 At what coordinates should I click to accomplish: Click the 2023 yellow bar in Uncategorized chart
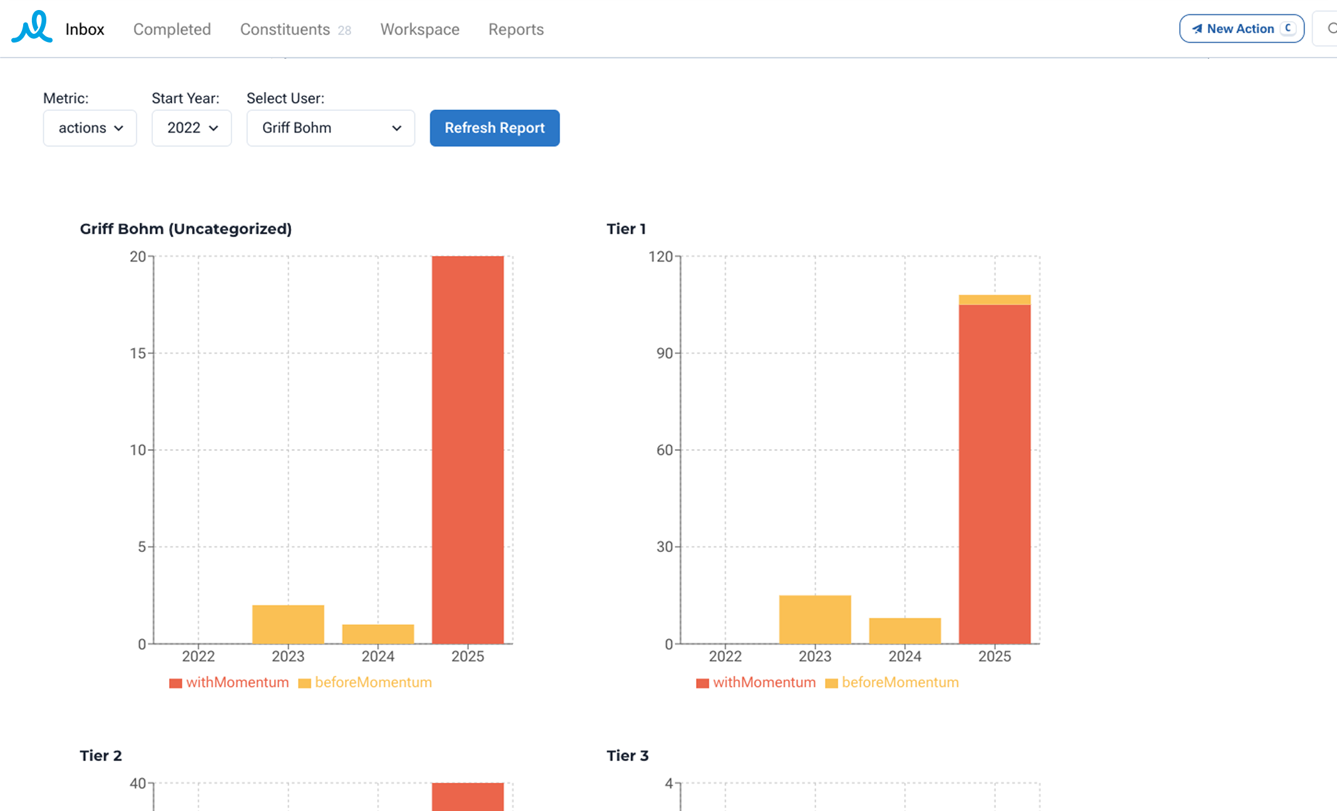click(x=288, y=625)
